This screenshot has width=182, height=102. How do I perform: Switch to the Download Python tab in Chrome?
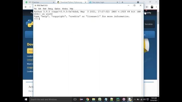pyautogui.click(x=71, y=2)
